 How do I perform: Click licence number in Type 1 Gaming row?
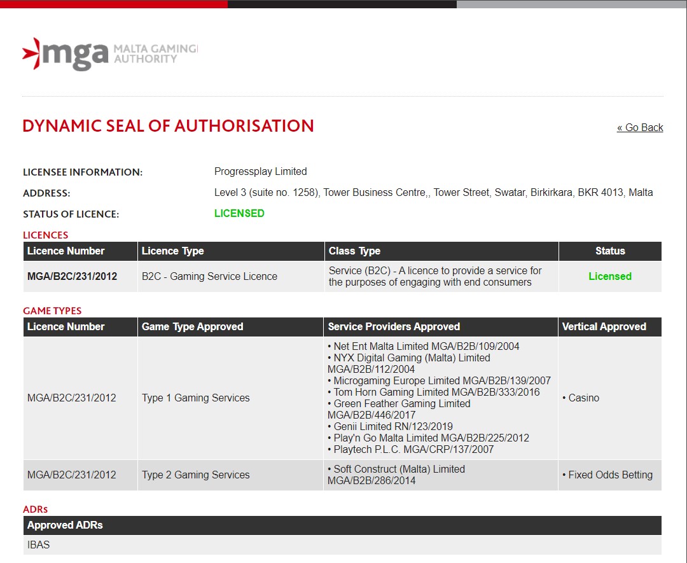[71, 398]
